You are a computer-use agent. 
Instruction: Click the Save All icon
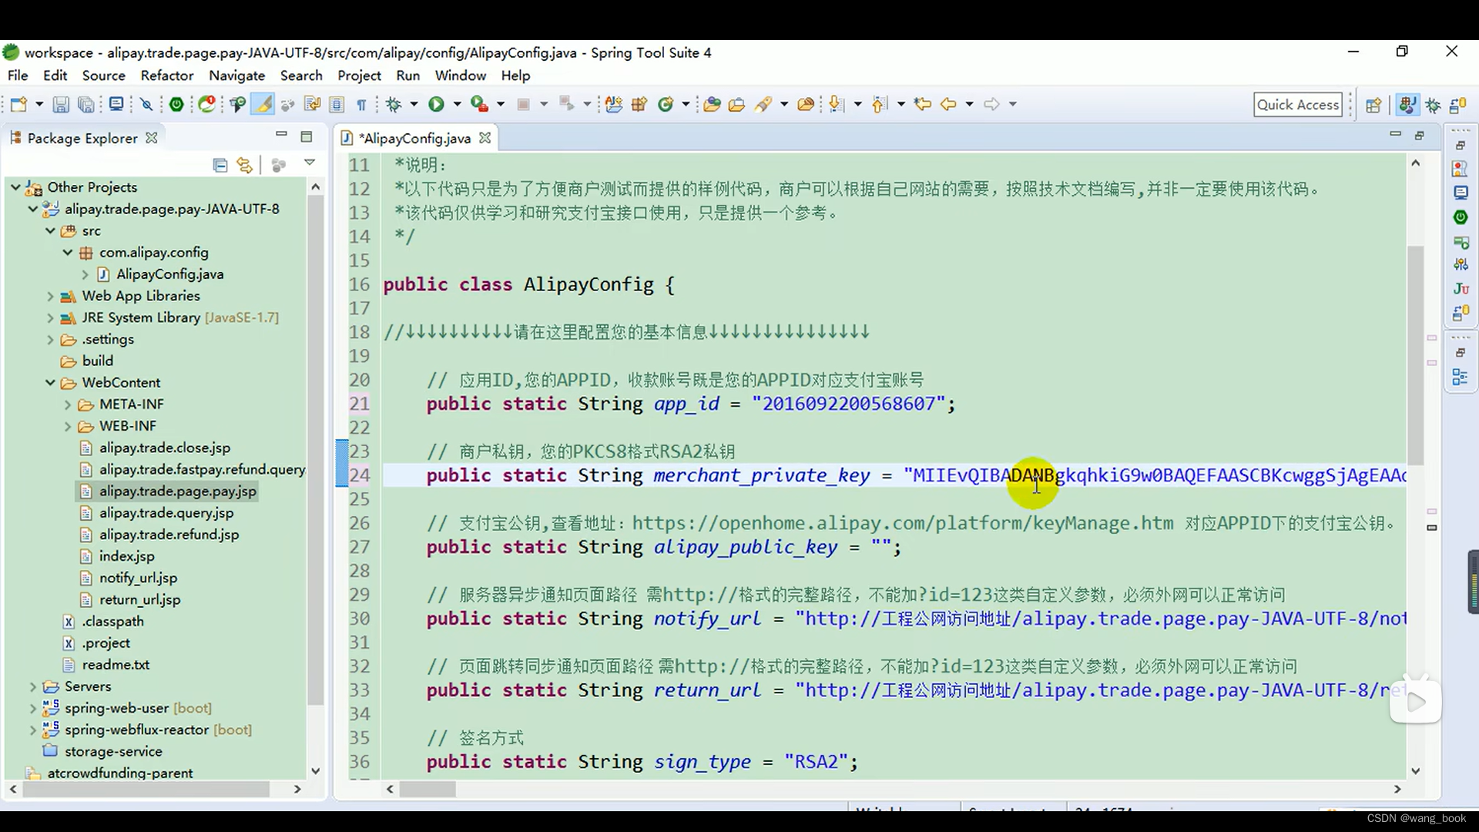[x=86, y=104]
